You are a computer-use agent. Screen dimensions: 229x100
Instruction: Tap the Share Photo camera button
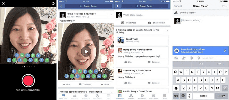(156, 23)
